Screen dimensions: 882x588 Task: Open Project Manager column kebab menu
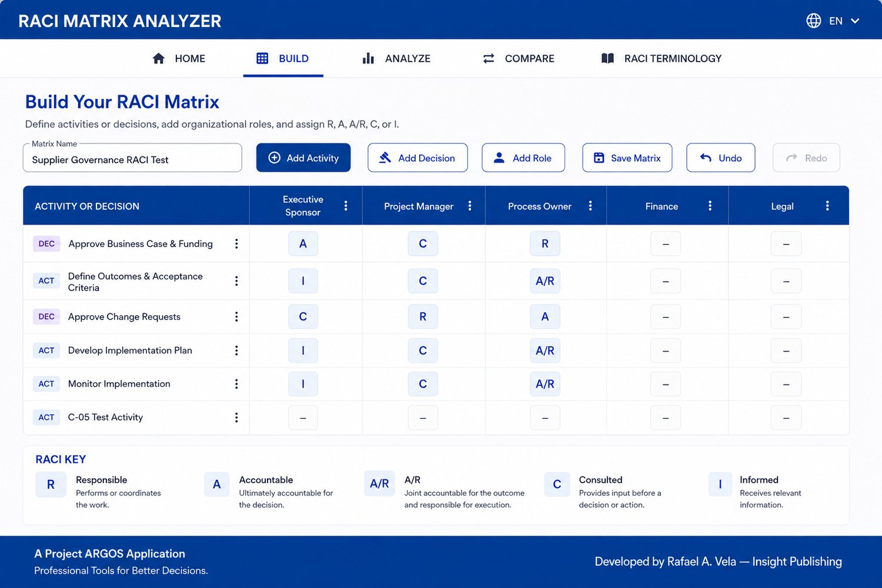470,206
